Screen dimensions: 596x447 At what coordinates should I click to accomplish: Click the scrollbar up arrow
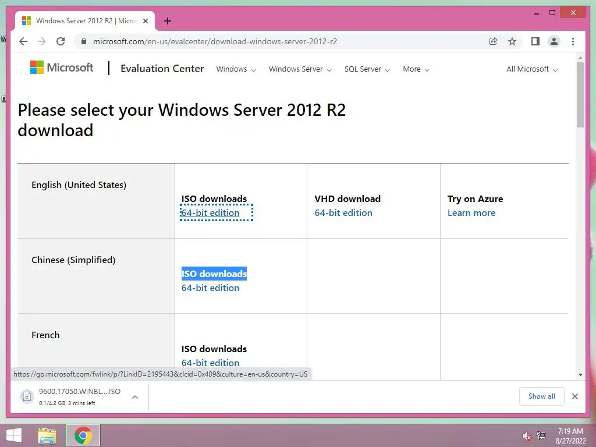[x=580, y=58]
